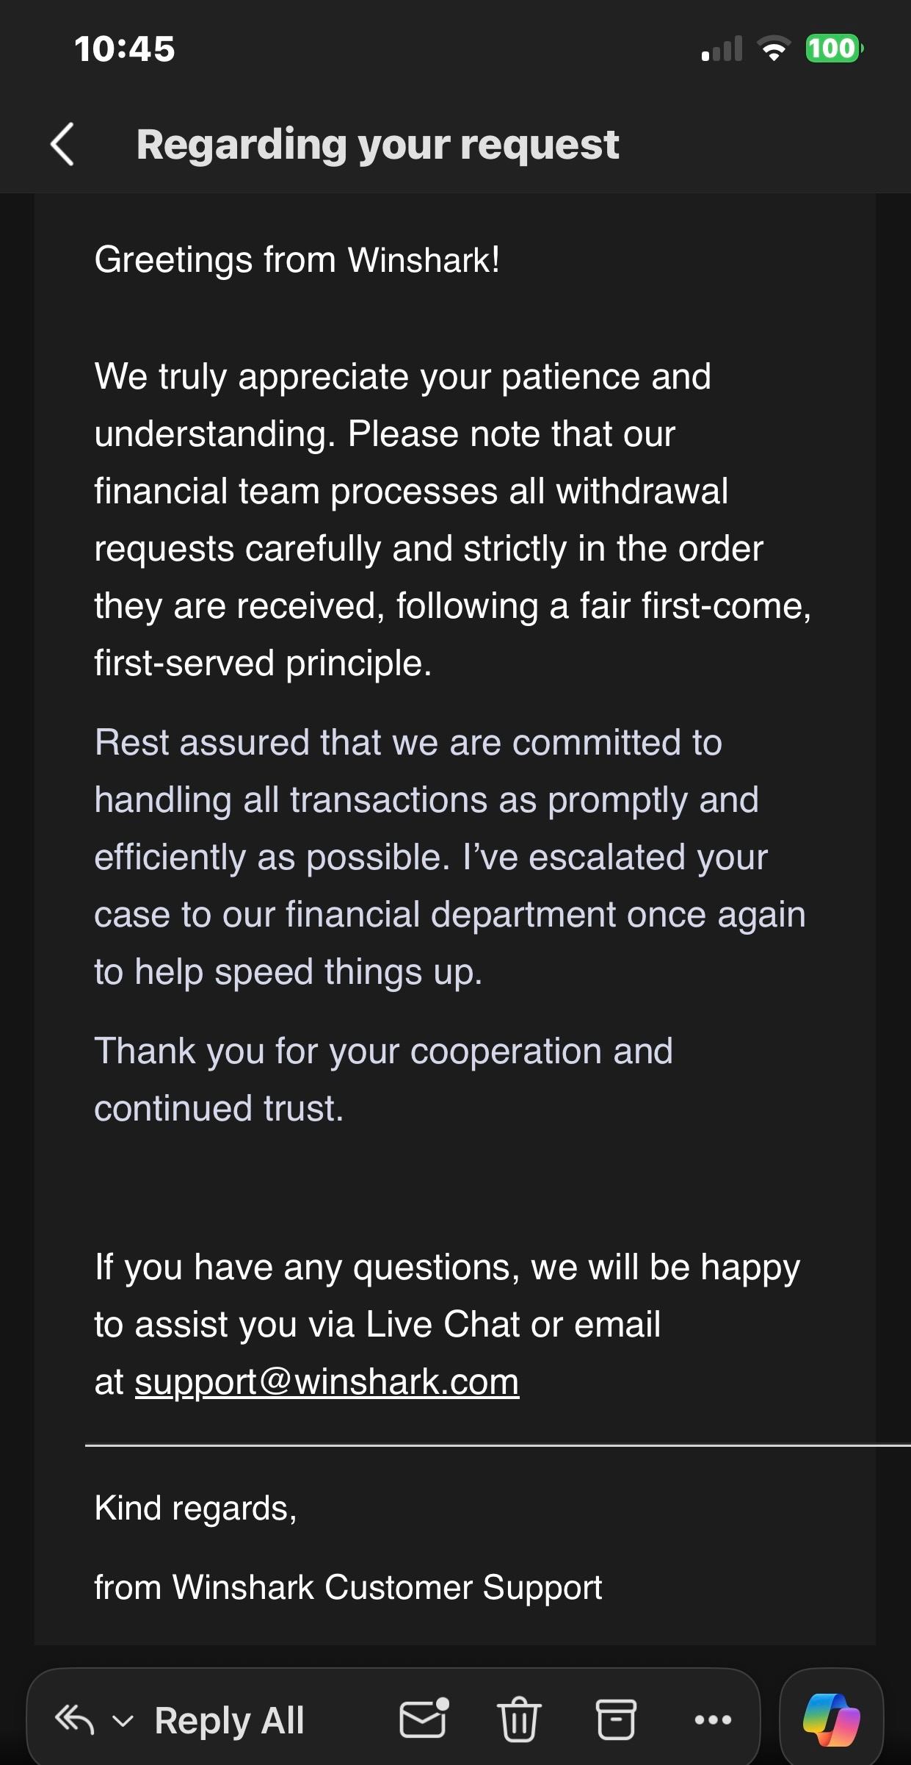Launch Copilot colorful icon

(x=831, y=1719)
